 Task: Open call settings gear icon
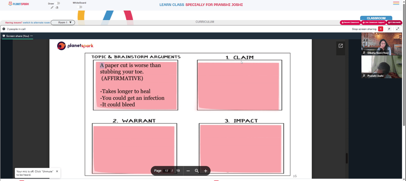point(4,29)
